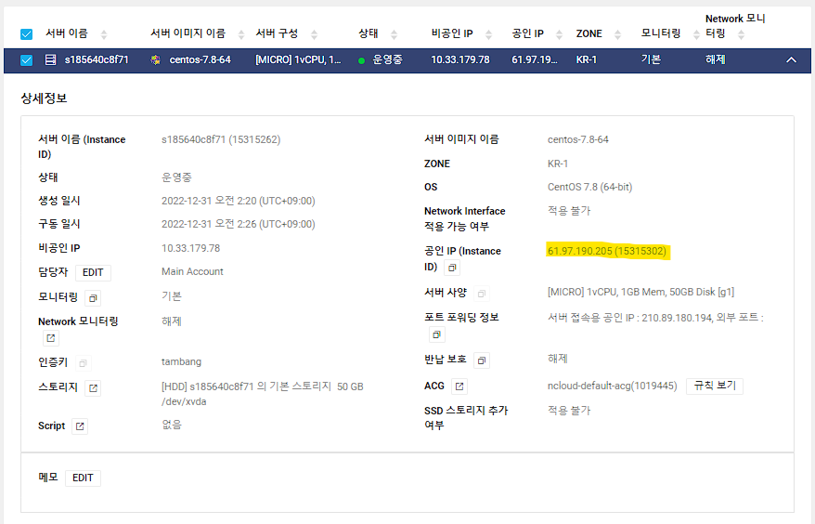The width and height of the screenshot is (815, 524).
Task: Sort by 서버 이름 column arrows
Action: (104, 34)
